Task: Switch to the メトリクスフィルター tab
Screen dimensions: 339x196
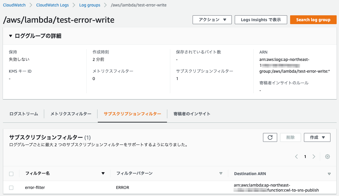Action: (70, 114)
